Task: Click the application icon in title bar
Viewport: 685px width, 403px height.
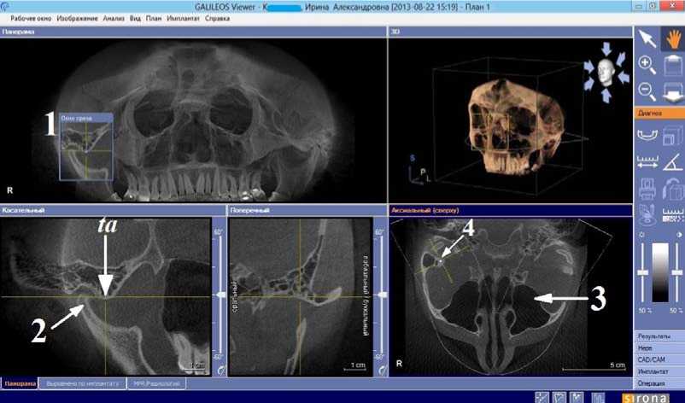Action: coord(5,7)
